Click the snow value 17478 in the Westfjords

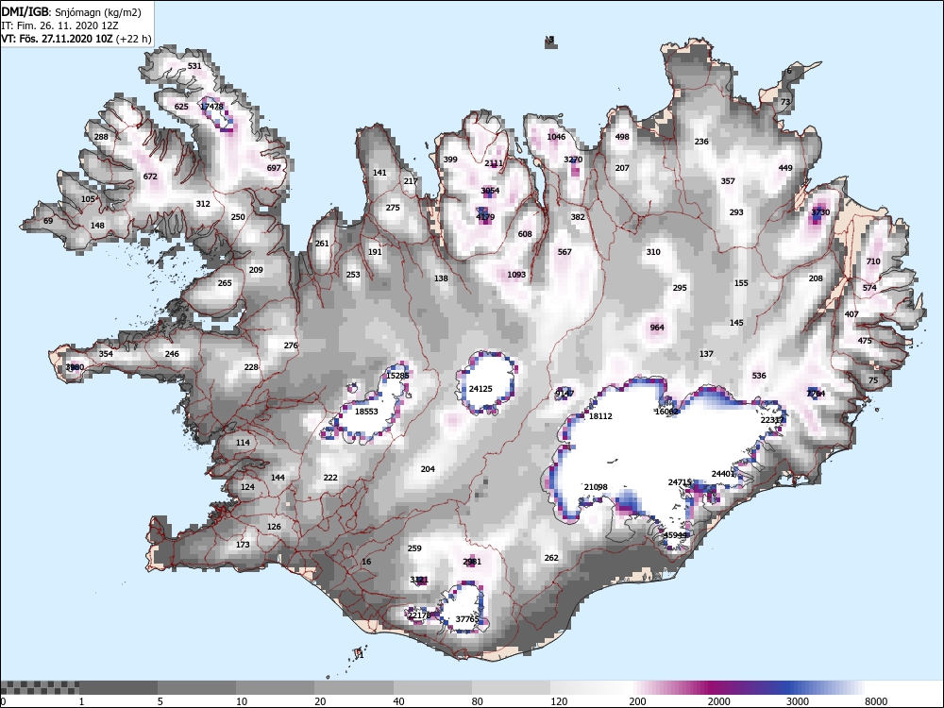point(211,107)
